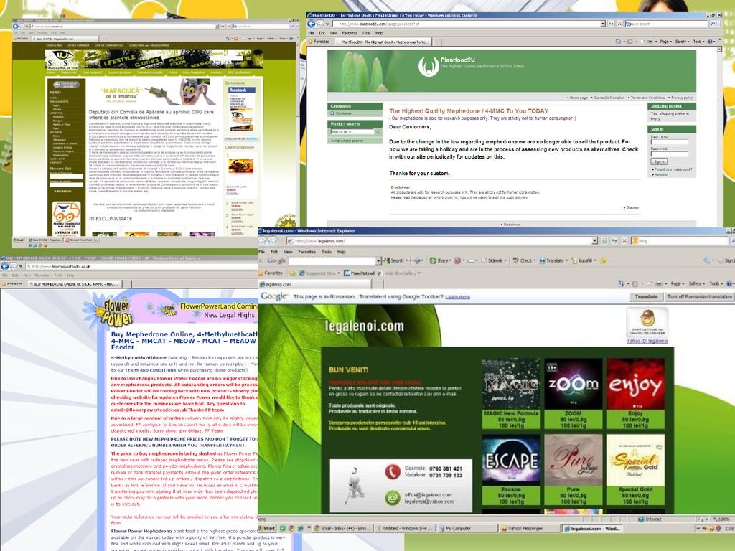Viewport: 735px width, 551px height.
Task: Tick the Disclaimer category checkbox on Plantfood2U
Action: click(x=332, y=113)
